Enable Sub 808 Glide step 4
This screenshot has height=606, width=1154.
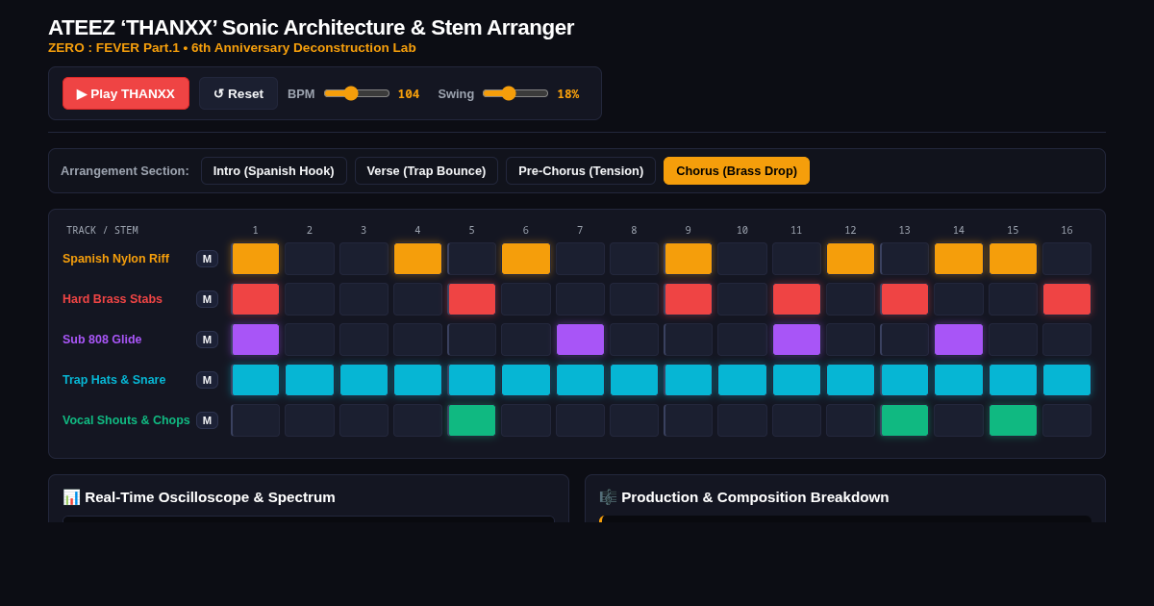[417, 340]
